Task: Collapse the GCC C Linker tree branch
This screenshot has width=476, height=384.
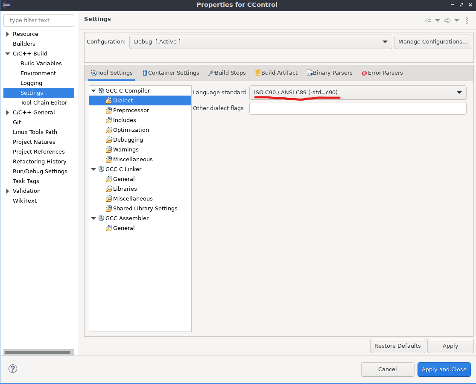Action: (x=93, y=169)
